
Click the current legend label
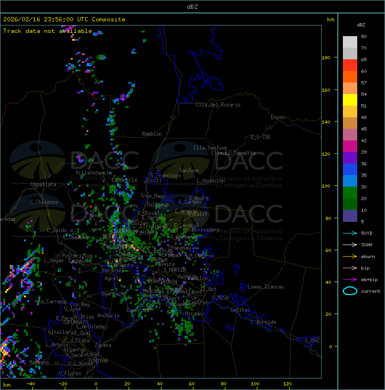click(x=371, y=291)
